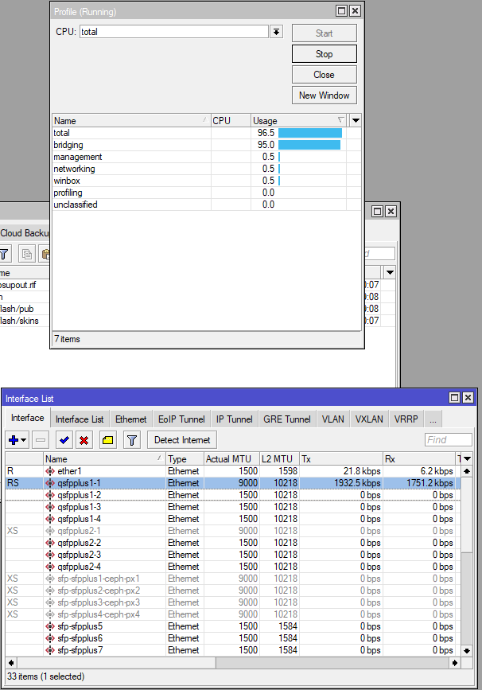Click the qsfpplus1-1 interface icon
The width and height of the screenshot is (482, 690).
(x=50, y=483)
